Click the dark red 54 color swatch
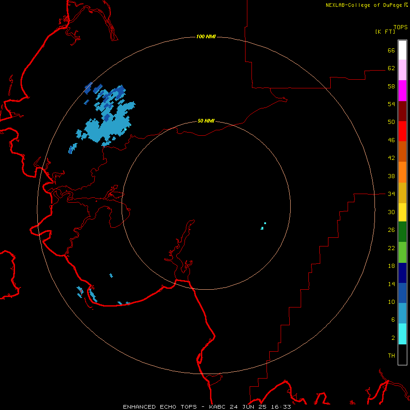This screenshot has height=410, width=410. 402,111
